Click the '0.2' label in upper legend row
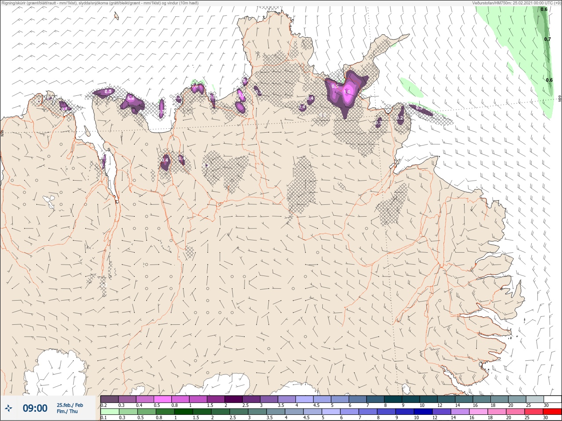Viewport: 562px width, 421px height. [x=104, y=405]
